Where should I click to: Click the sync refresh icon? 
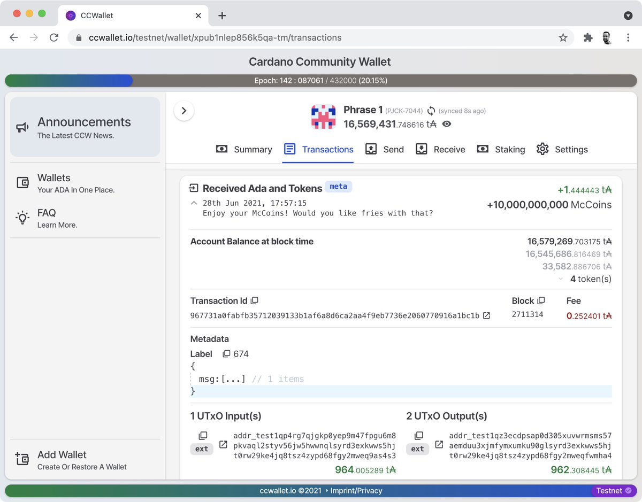click(x=431, y=111)
